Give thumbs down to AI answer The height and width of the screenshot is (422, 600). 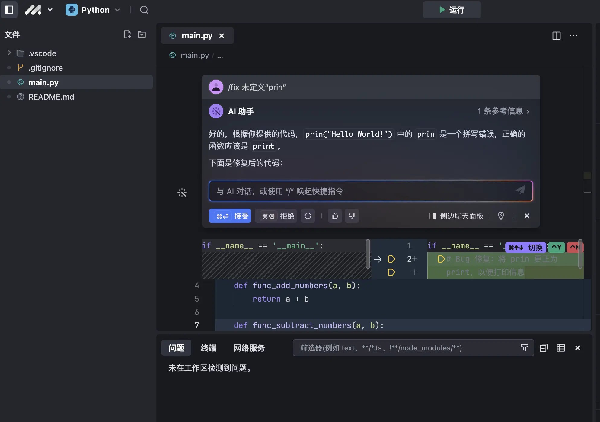pos(352,216)
